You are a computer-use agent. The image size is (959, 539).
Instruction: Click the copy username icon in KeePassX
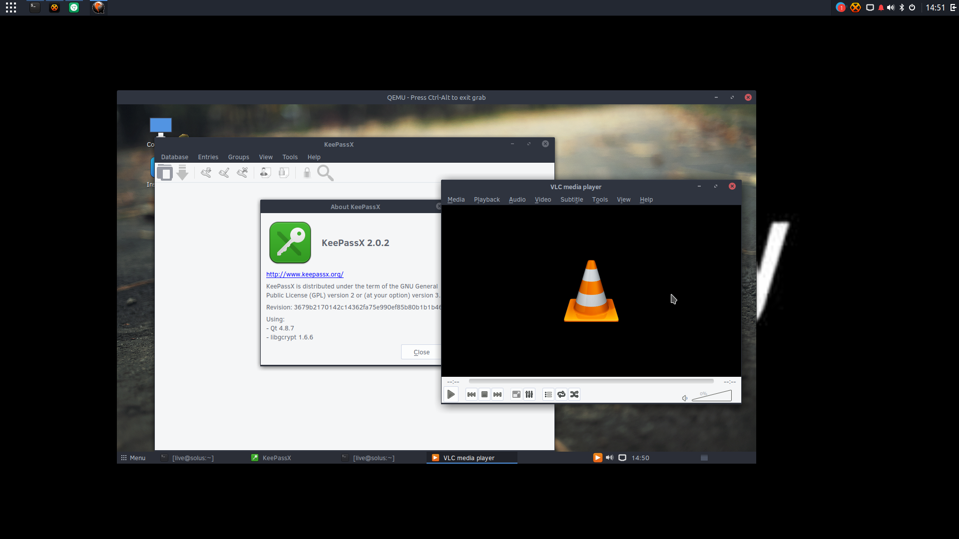[265, 173]
